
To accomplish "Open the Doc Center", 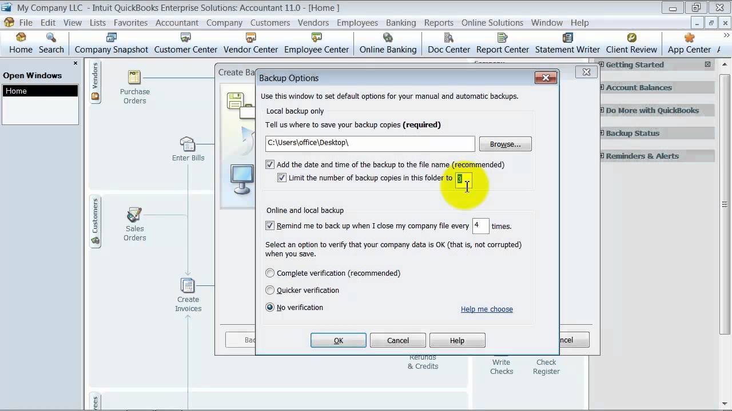I will click(x=449, y=43).
